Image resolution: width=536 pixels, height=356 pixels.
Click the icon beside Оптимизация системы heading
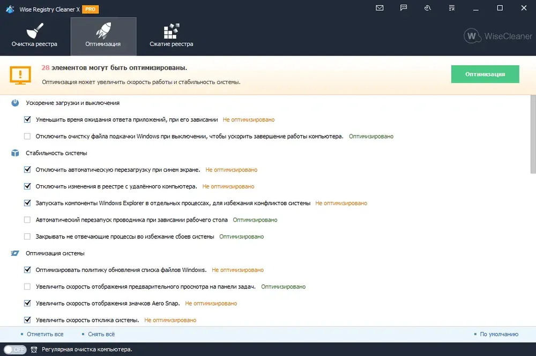(x=15, y=253)
